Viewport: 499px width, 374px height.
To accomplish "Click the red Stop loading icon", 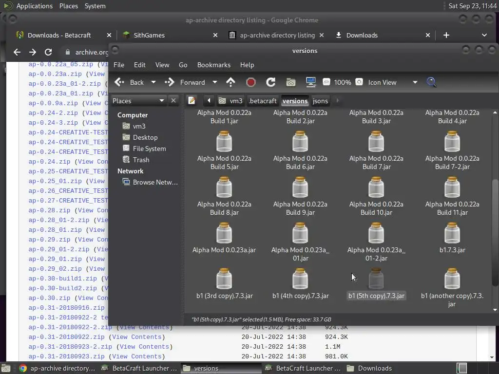I will coord(251,82).
